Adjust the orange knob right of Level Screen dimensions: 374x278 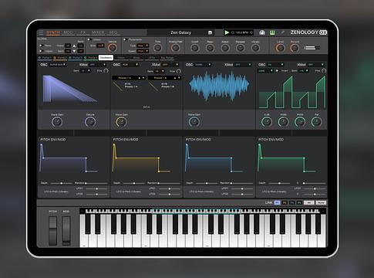295,48
